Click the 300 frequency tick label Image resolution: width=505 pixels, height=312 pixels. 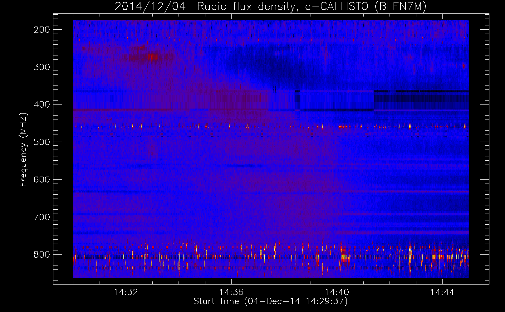pyautogui.click(x=42, y=67)
